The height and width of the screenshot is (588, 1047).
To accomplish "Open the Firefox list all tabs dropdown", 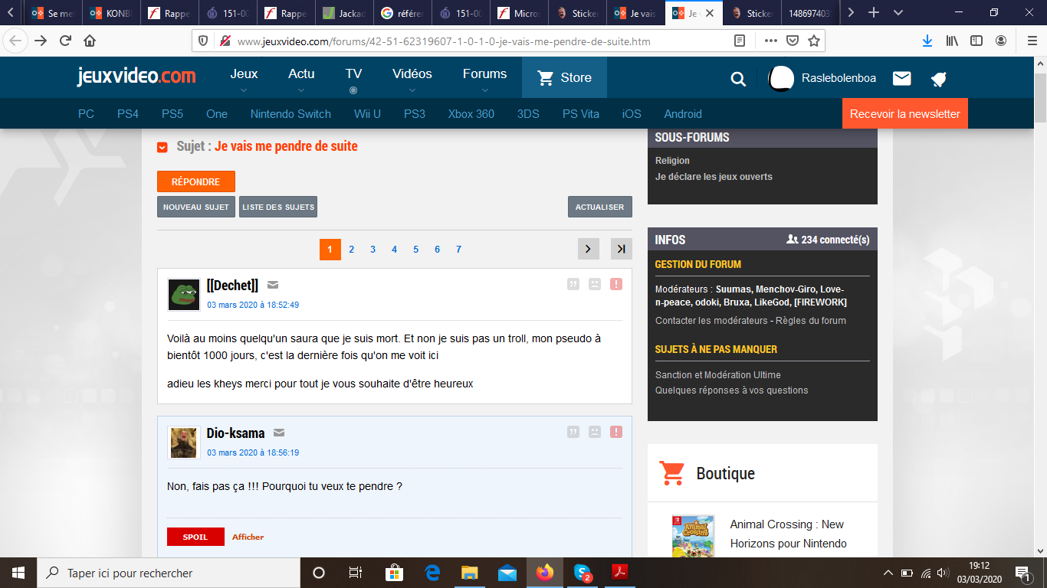I will click(898, 13).
